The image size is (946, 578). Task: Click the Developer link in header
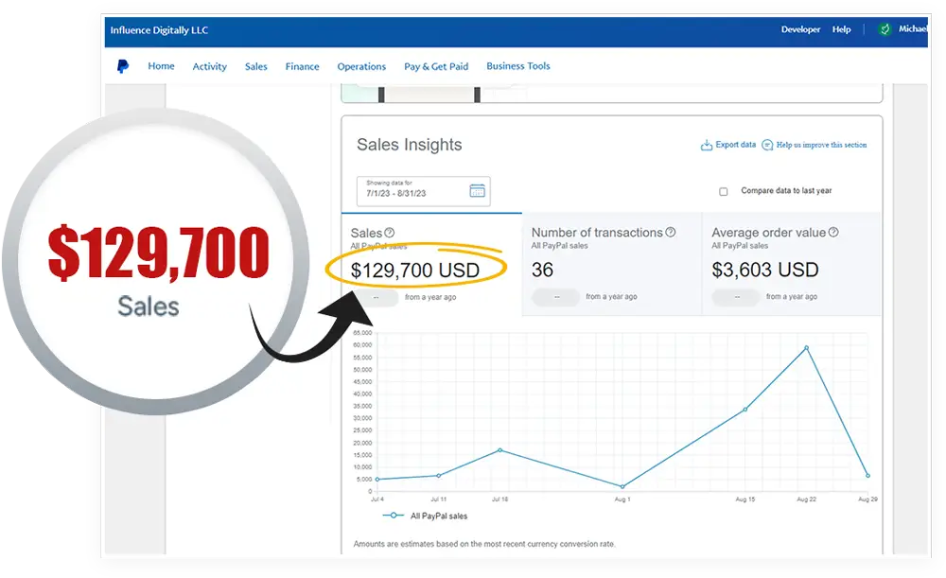point(800,29)
